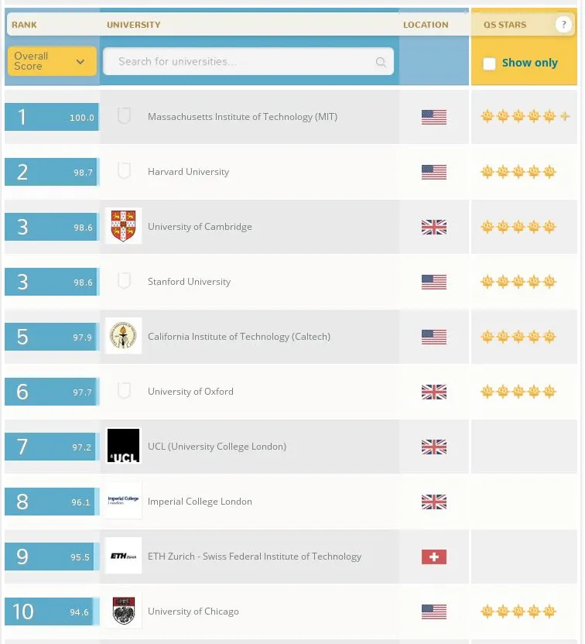Click the Caltech seal logo
The width and height of the screenshot is (585, 644).
click(x=123, y=336)
